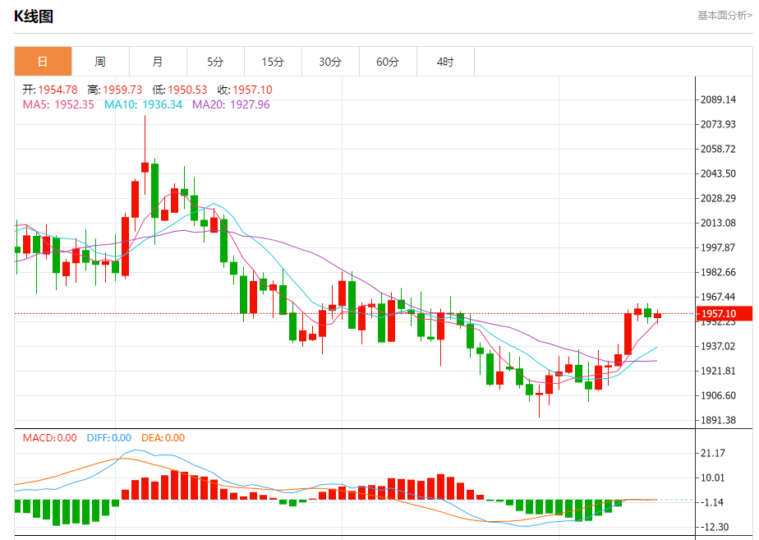Click the latest candlestick on the chart

(657, 316)
